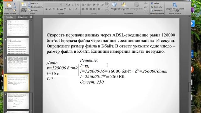The image size is (201, 113).
Task: Select slide 7 thumbnail
Action: tap(18, 64)
